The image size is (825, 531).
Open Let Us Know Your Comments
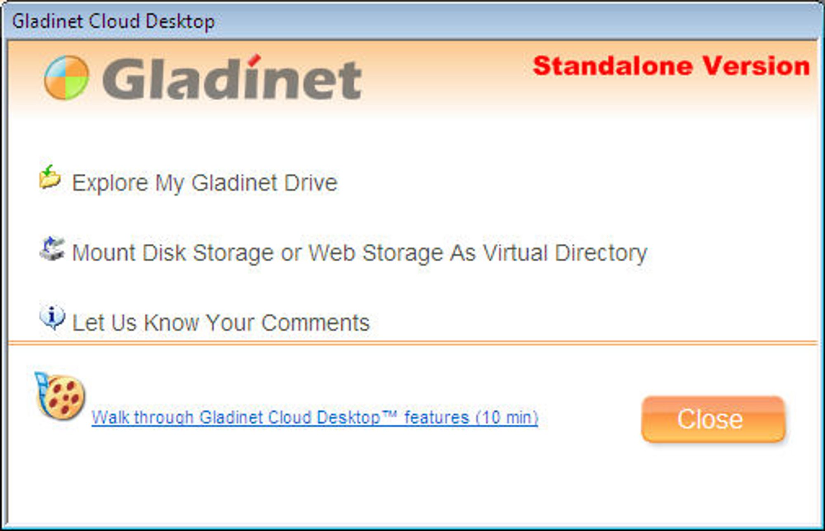pyautogui.click(x=221, y=323)
